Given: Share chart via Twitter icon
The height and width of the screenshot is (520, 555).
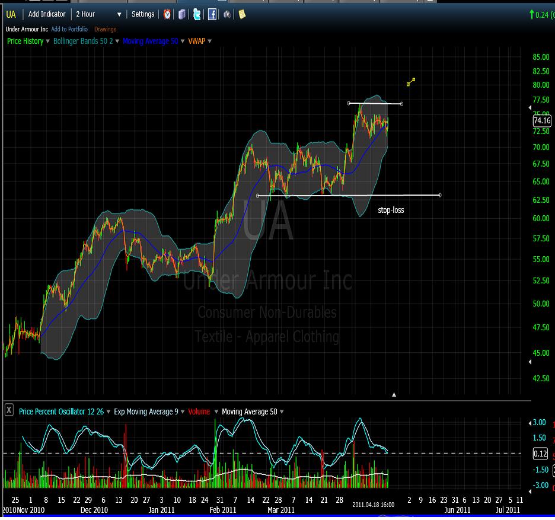Looking at the screenshot, I should [197, 14].
